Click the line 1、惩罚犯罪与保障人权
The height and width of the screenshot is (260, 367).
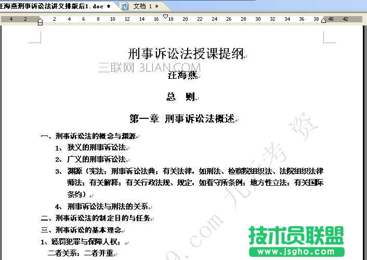(80, 242)
